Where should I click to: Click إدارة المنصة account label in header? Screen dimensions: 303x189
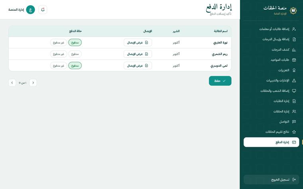[16, 10]
